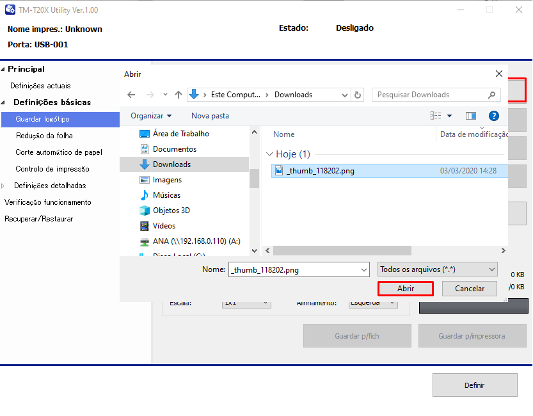
Task: Click the Cancelar button
Action: (x=470, y=289)
